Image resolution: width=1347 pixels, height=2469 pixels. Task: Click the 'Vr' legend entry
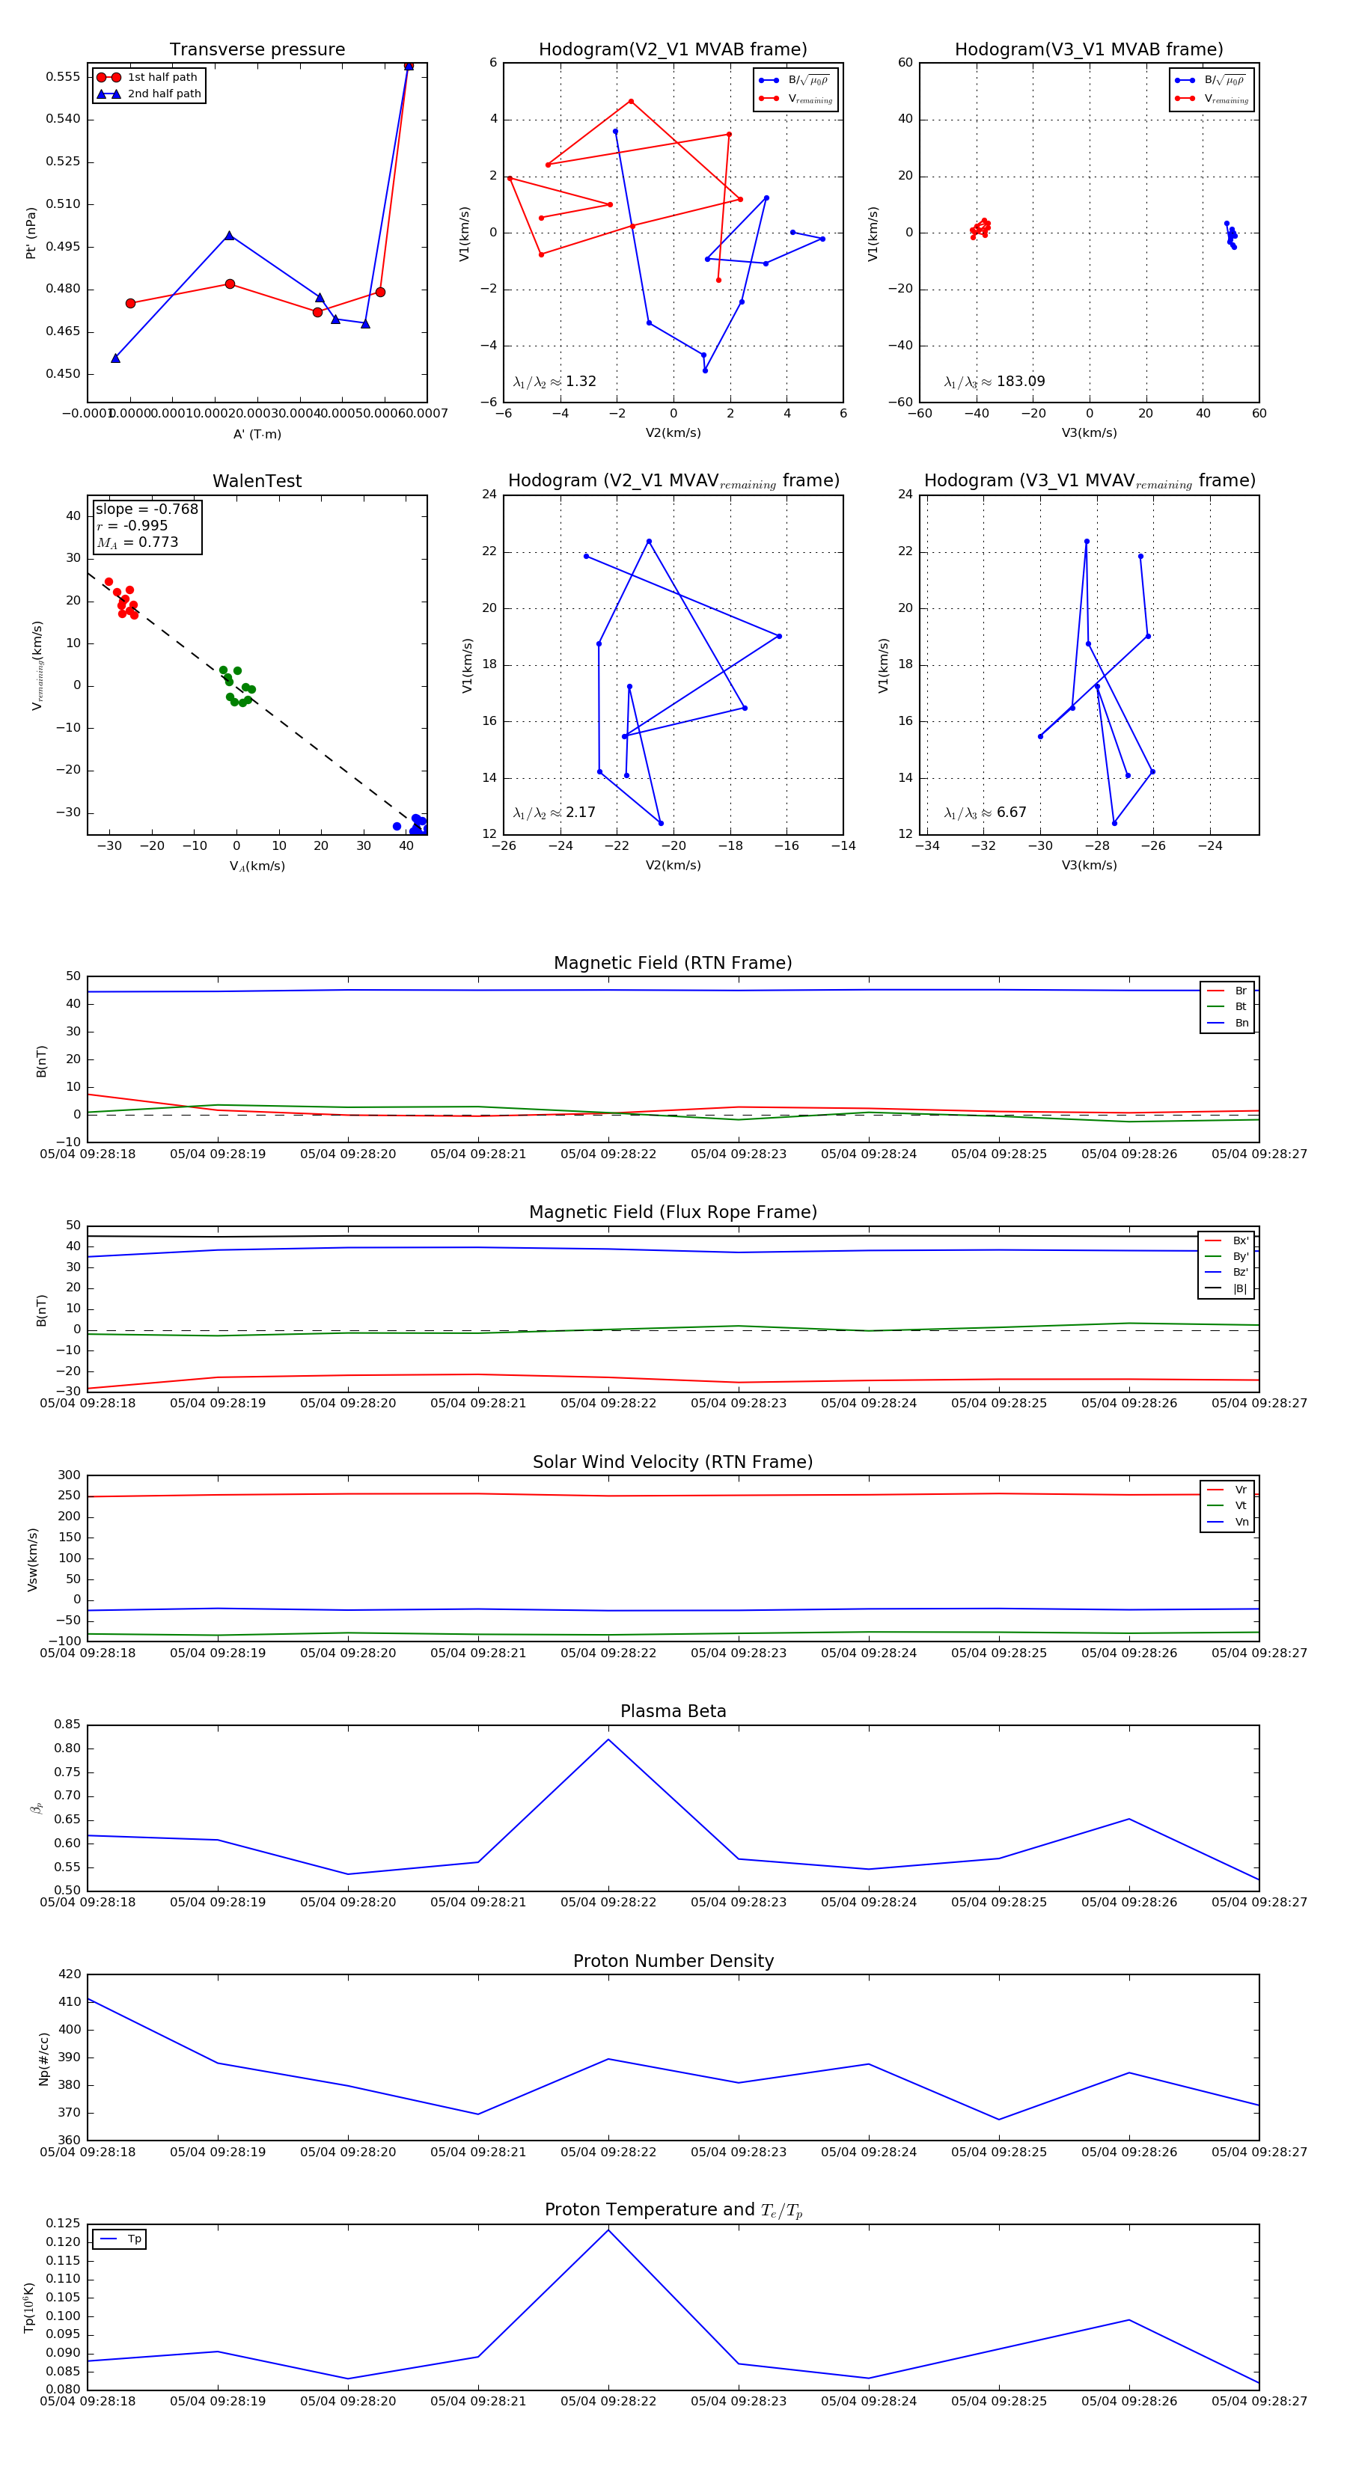tap(1227, 1490)
